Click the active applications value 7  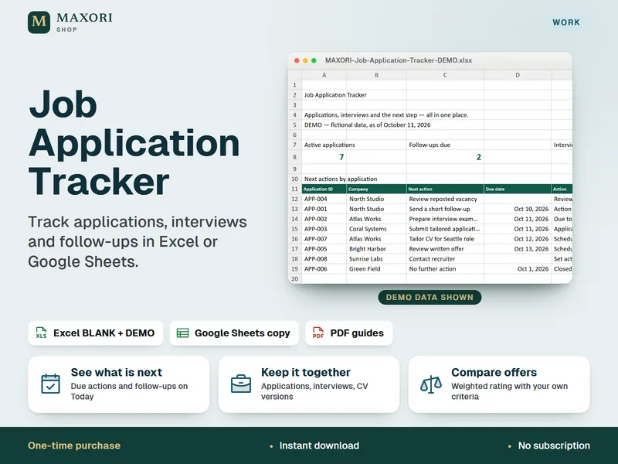[x=341, y=157]
